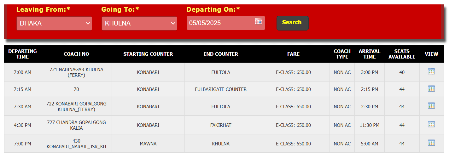Click the Fare column header

[x=293, y=54]
